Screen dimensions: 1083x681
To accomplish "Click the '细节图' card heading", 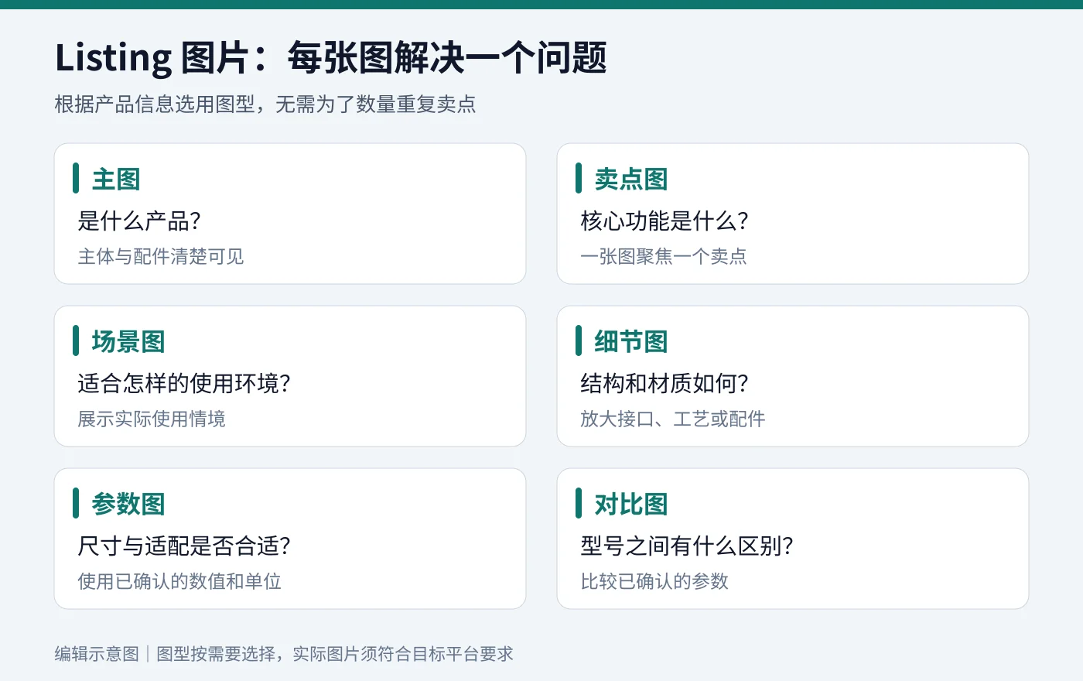I will (x=631, y=341).
